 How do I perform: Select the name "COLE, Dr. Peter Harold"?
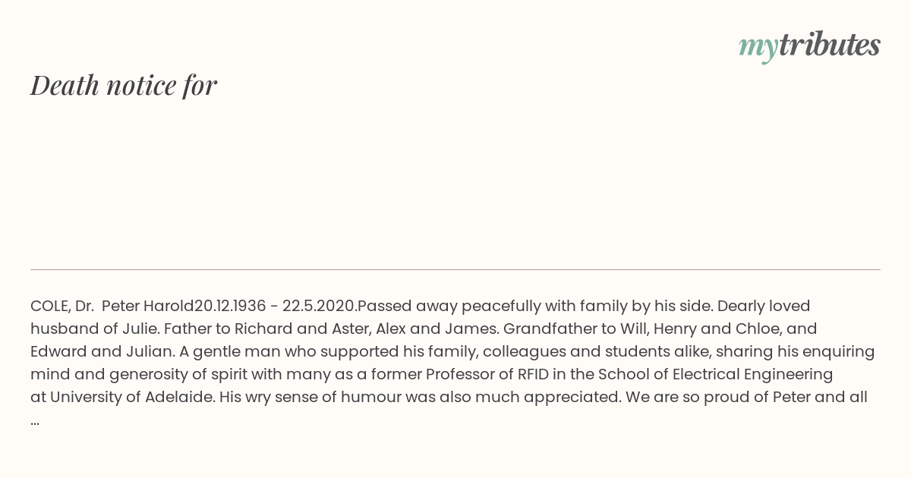click(x=112, y=306)
